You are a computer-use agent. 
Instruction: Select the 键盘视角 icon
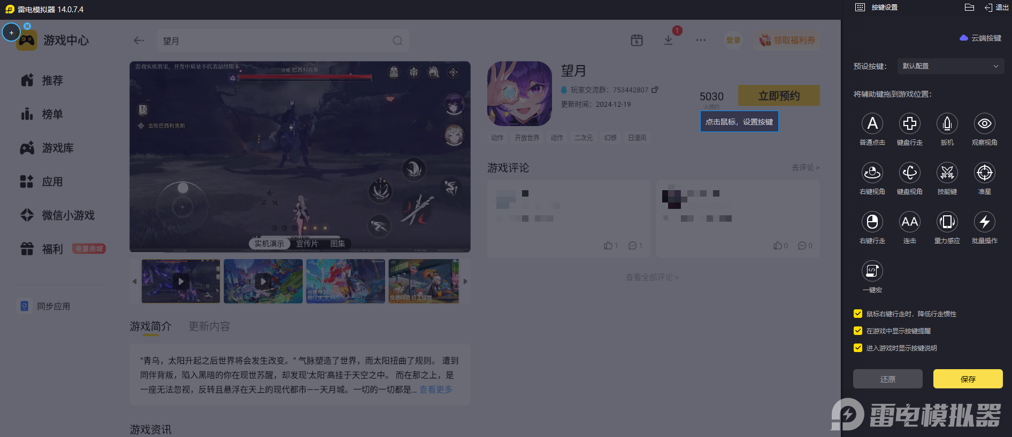tap(910, 173)
